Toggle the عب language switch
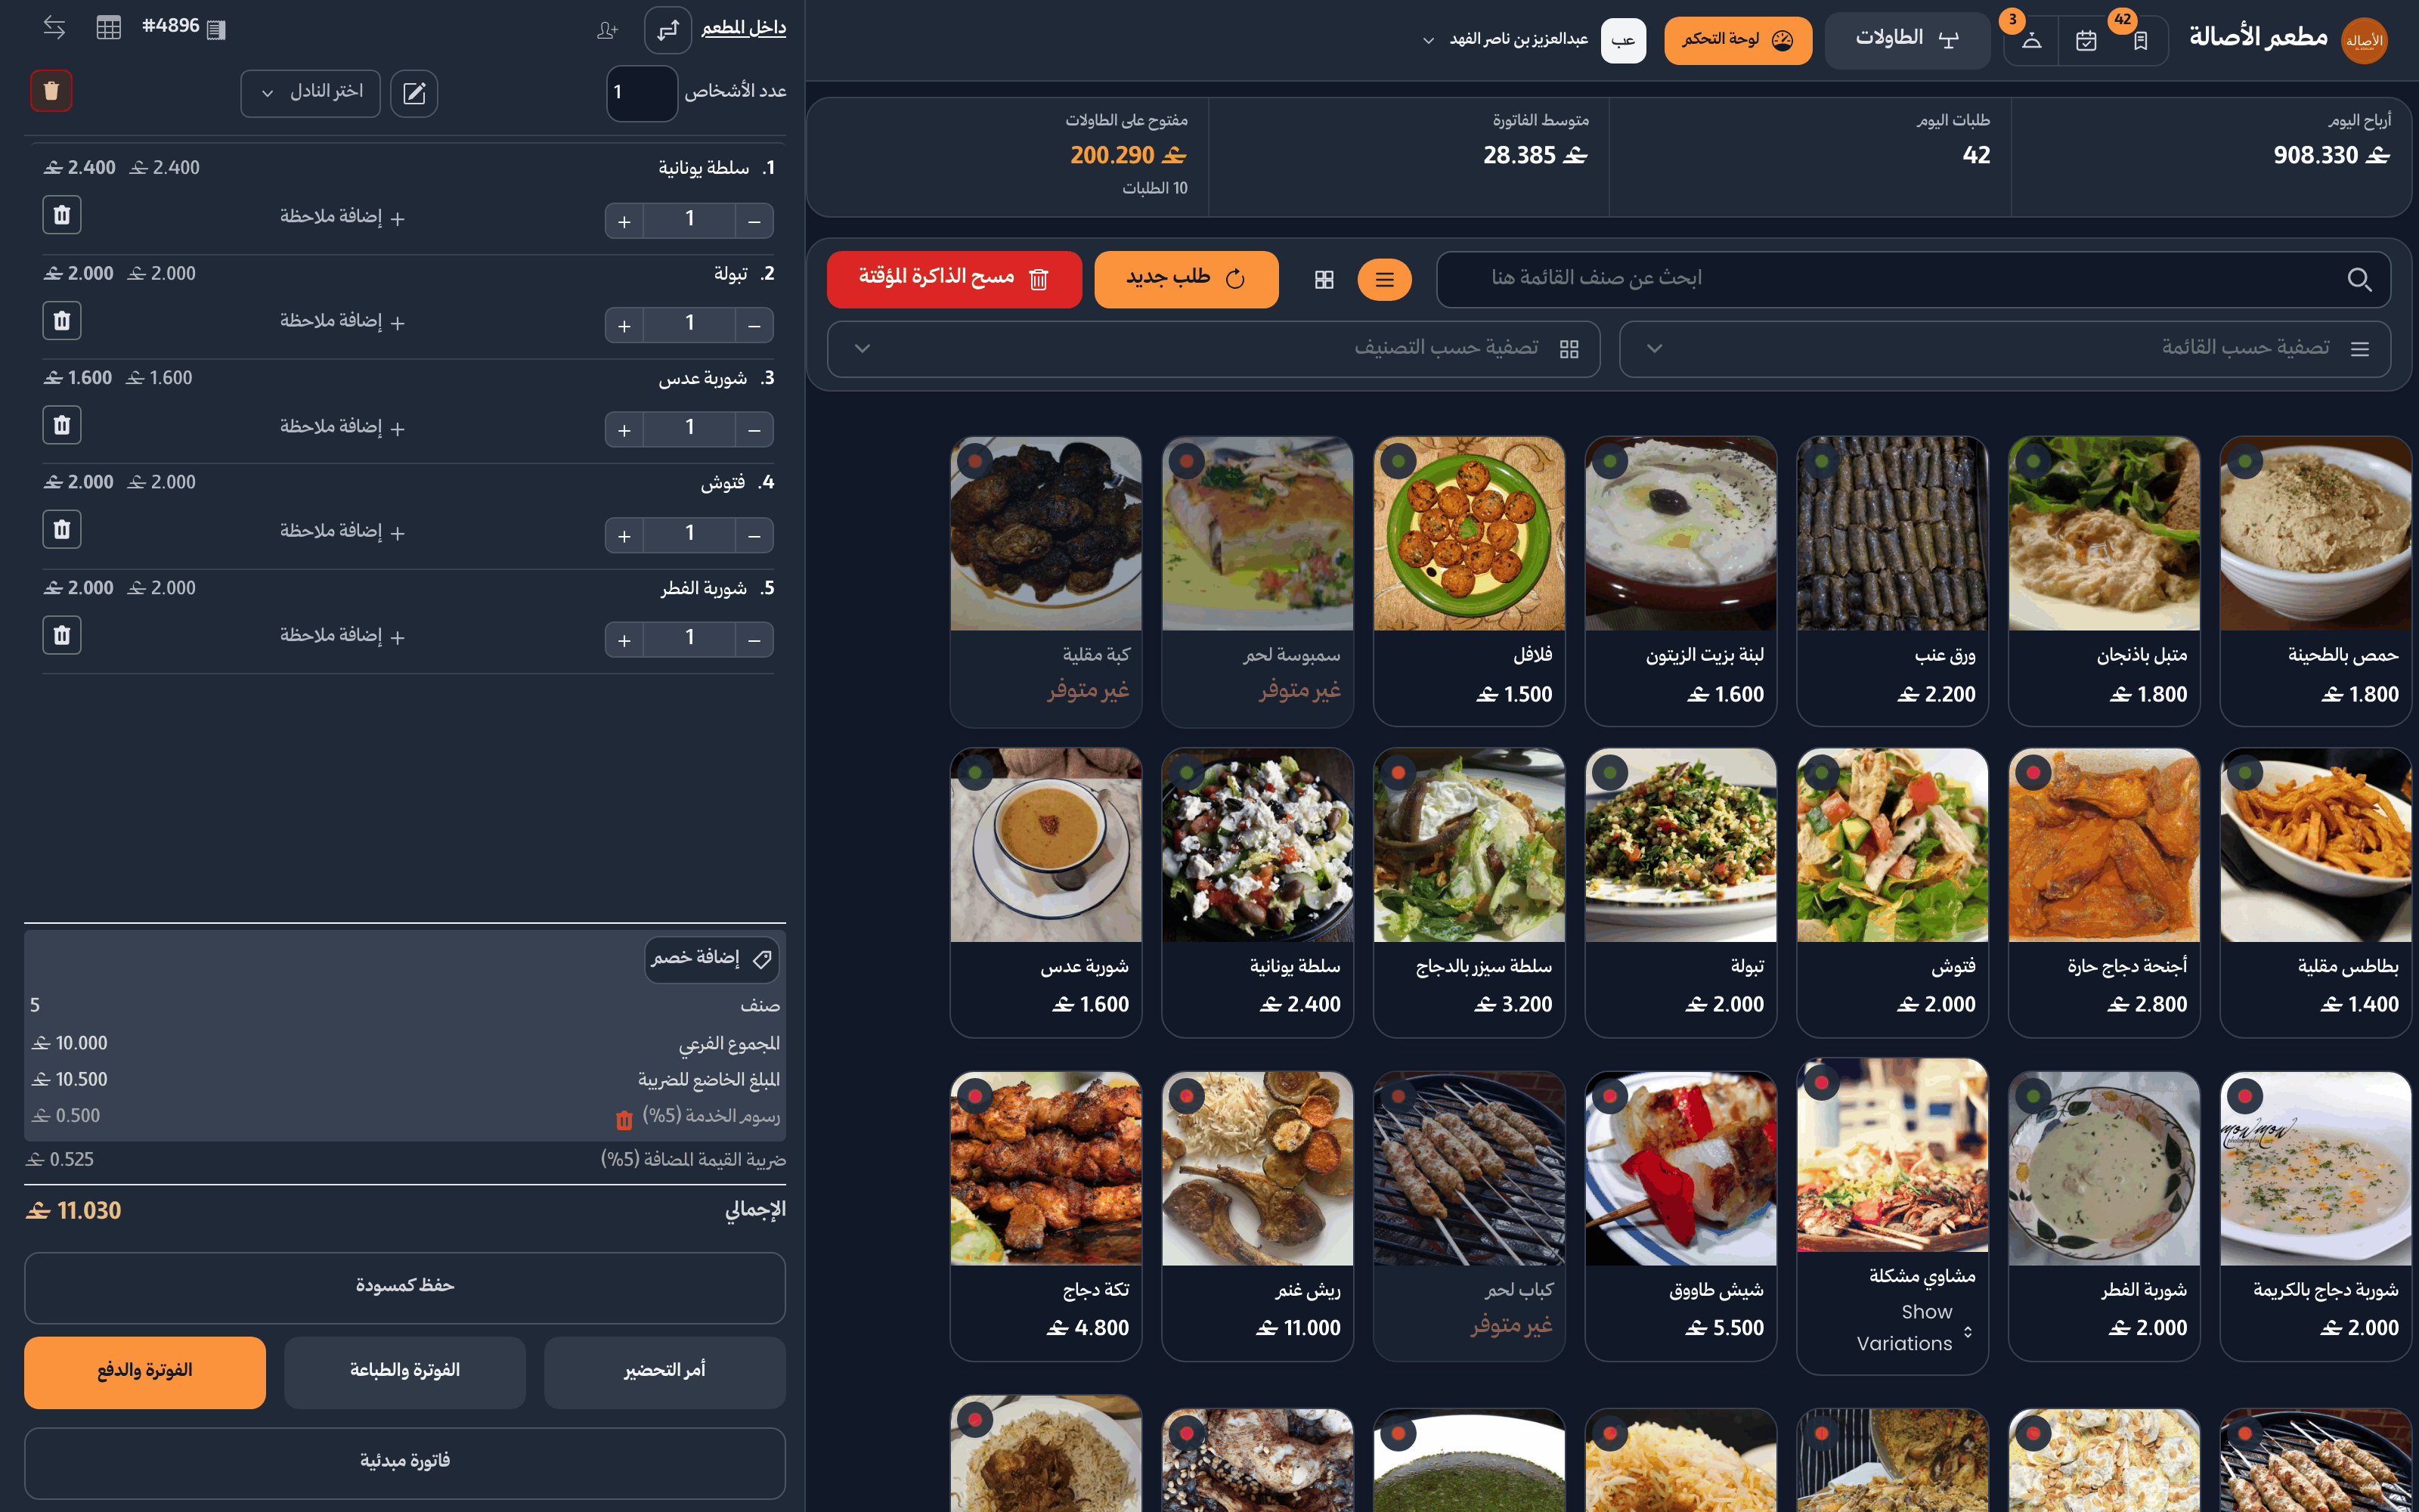 pos(1623,41)
